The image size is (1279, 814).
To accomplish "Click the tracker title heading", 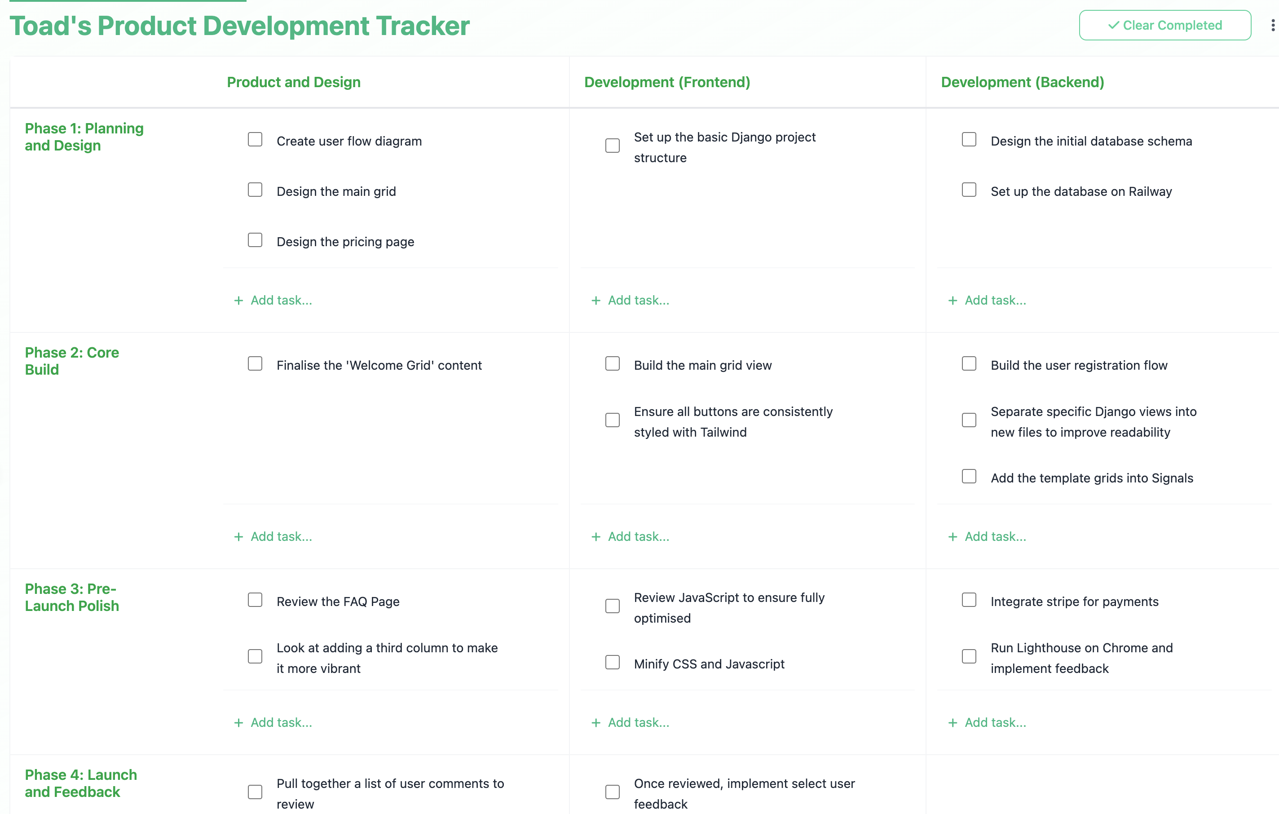I will (x=239, y=26).
